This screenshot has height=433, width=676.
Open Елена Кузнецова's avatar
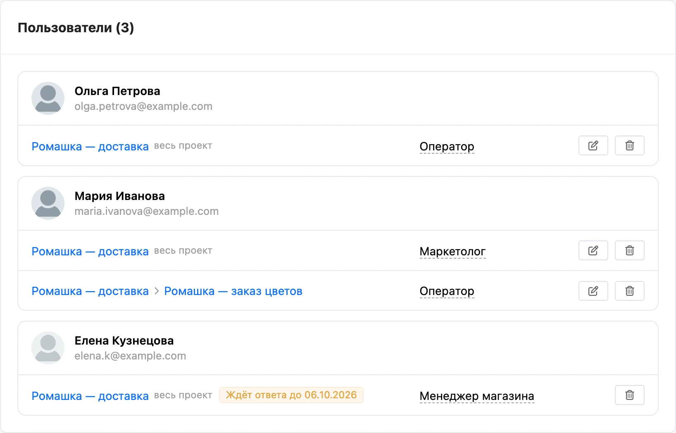tap(48, 348)
